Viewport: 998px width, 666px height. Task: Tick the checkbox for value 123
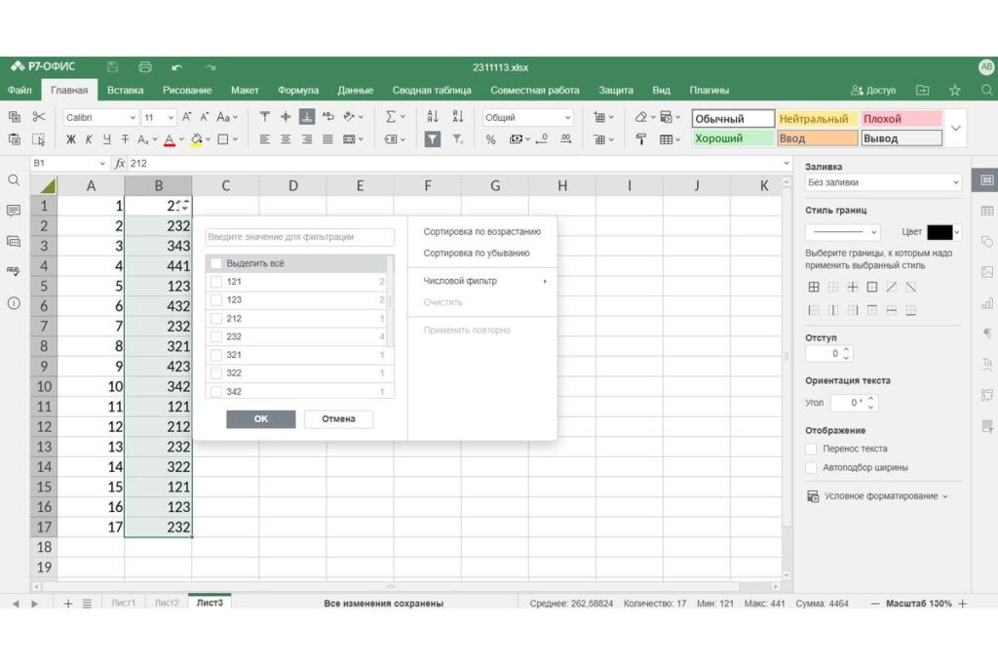point(216,300)
